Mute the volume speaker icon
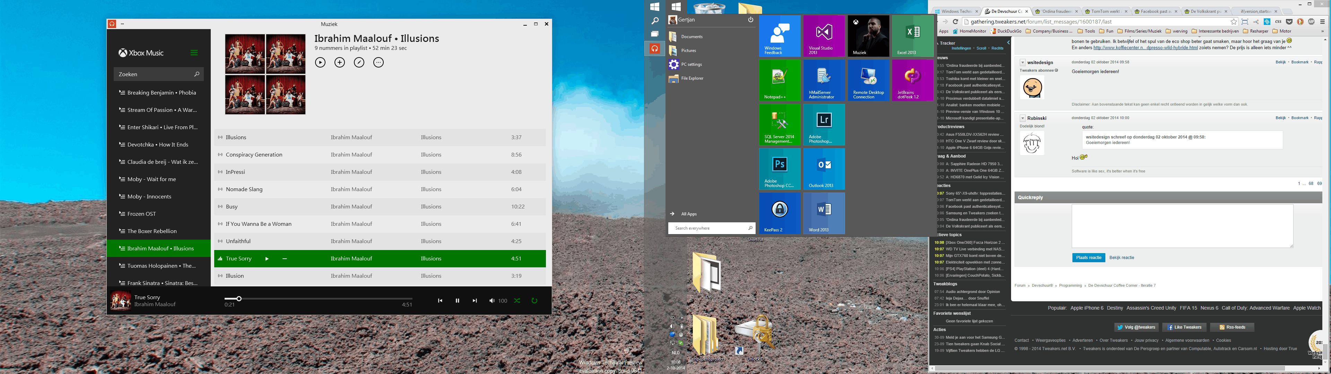The height and width of the screenshot is (374, 1331). [x=491, y=301]
